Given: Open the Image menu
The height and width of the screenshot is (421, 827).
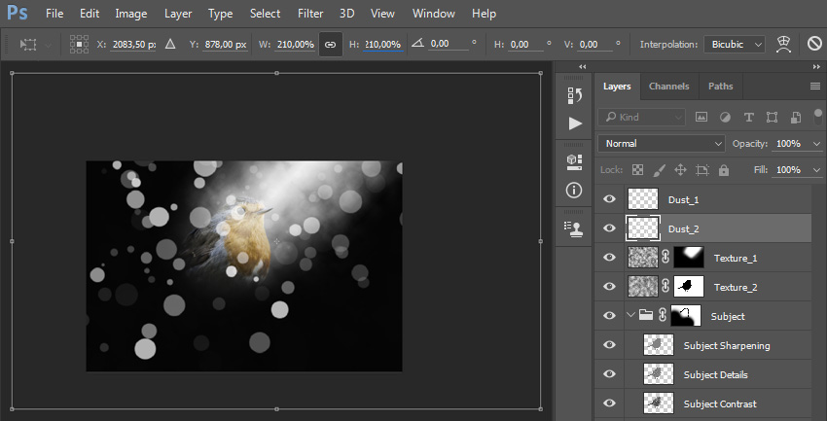Looking at the screenshot, I should coord(131,14).
